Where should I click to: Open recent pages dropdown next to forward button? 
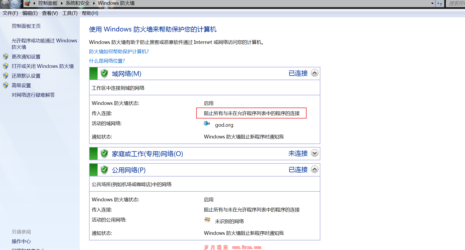pyautogui.click(x=21, y=4)
